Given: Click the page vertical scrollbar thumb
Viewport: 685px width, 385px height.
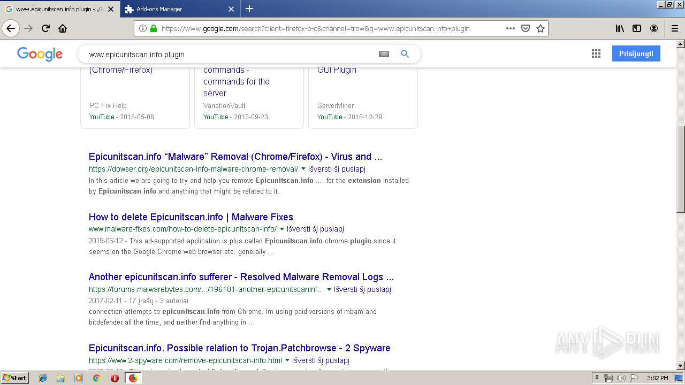Looking at the screenshot, I should tap(681, 170).
